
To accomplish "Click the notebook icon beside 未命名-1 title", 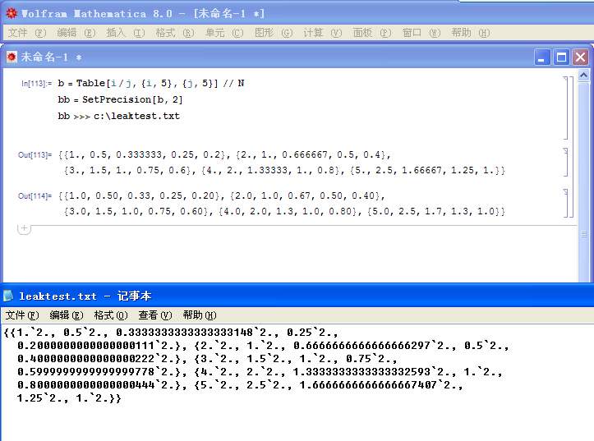I will pyautogui.click(x=12, y=57).
